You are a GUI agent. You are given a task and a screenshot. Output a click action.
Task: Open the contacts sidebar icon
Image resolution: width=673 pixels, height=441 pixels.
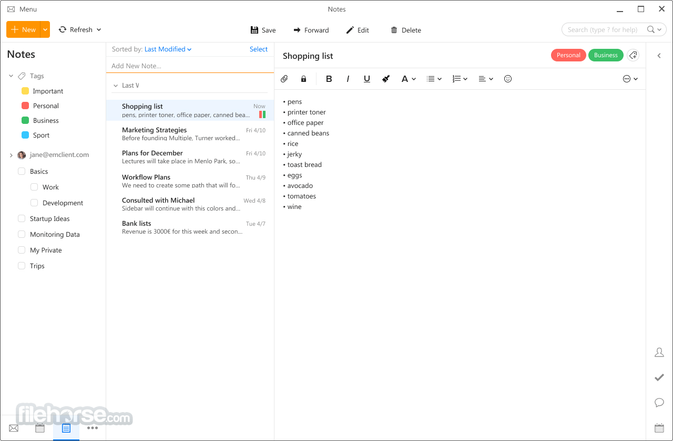[659, 353]
